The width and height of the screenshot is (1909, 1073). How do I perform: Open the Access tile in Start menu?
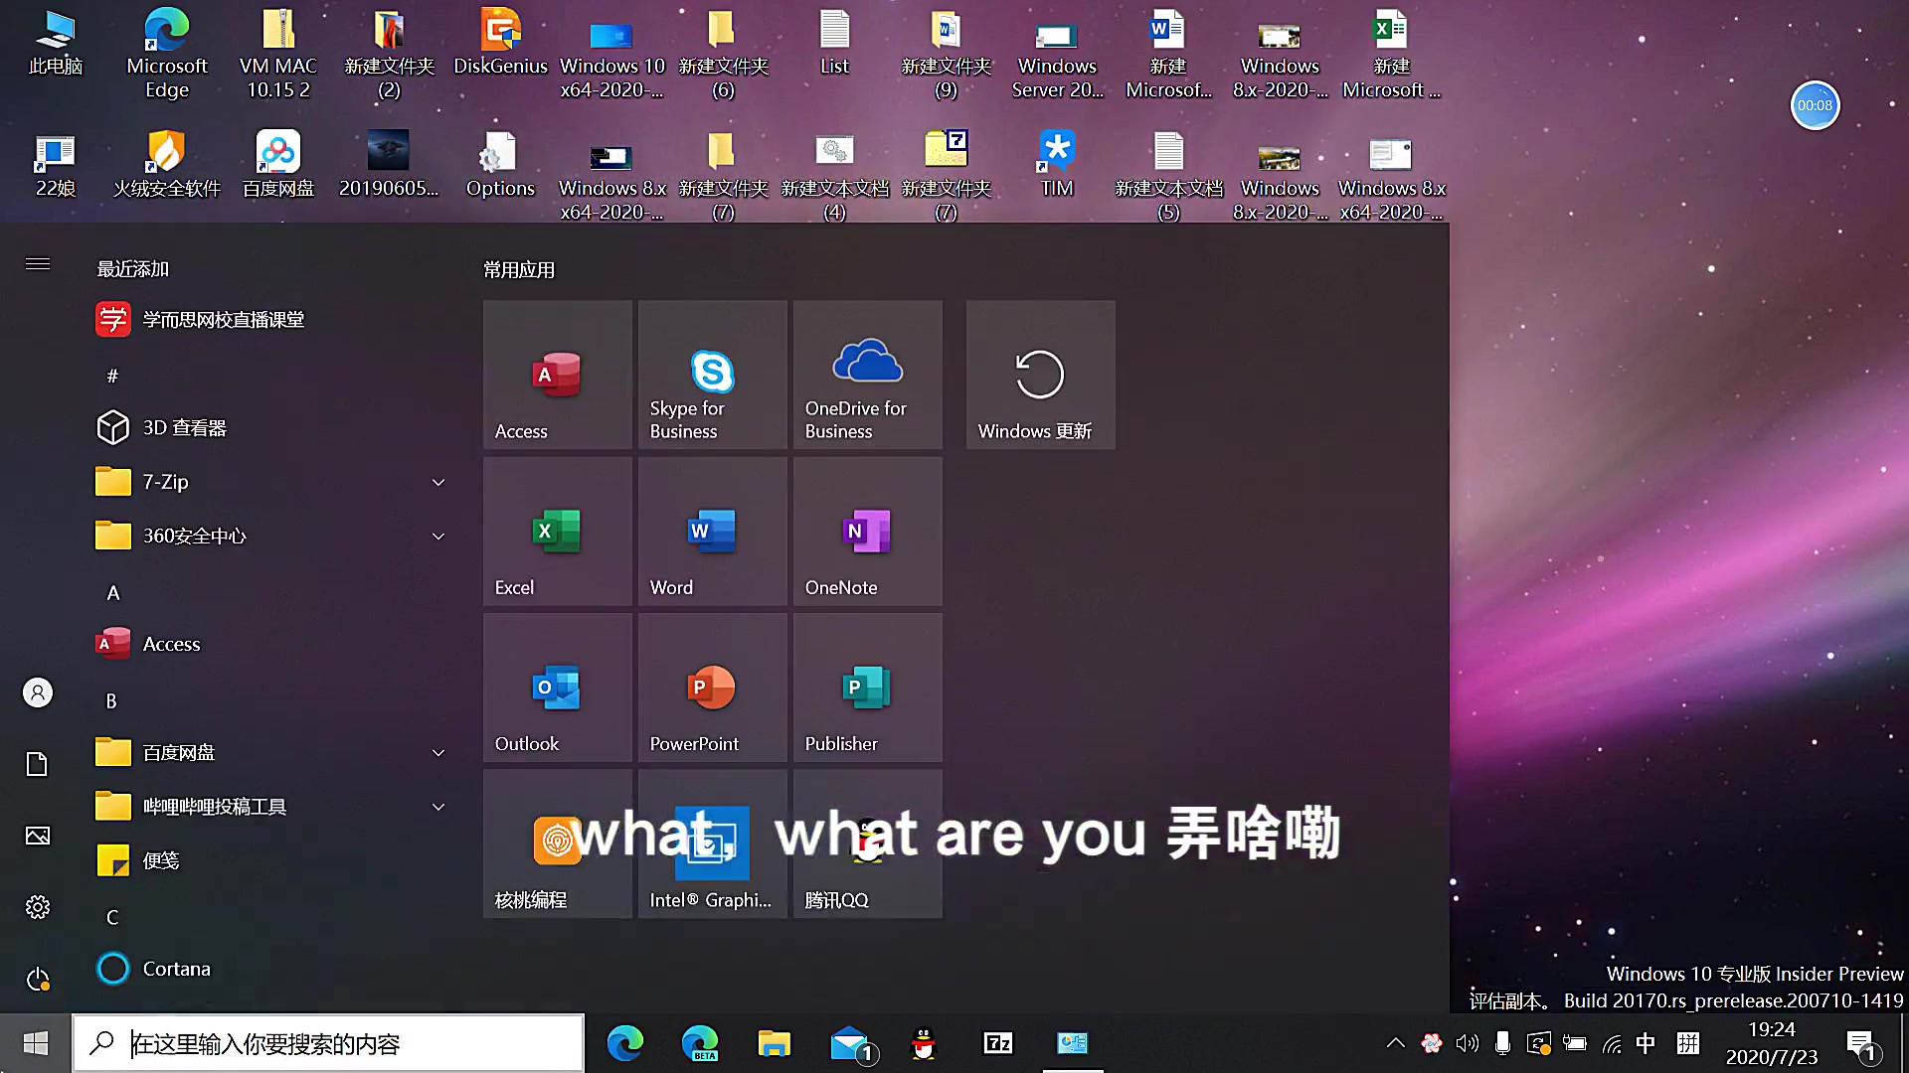click(x=557, y=375)
